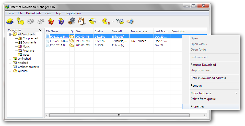Image resolution: width=245 pixels, height=126 pixels.
Task: Launch the Grabber toolbar icon
Action: pos(120,21)
